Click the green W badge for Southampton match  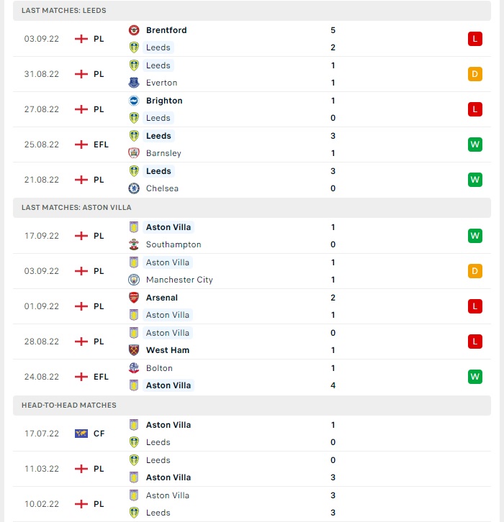point(475,236)
